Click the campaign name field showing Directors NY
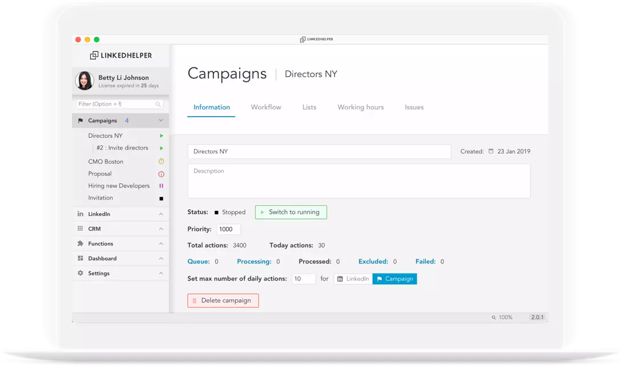622x366 pixels. coord(319,152)
